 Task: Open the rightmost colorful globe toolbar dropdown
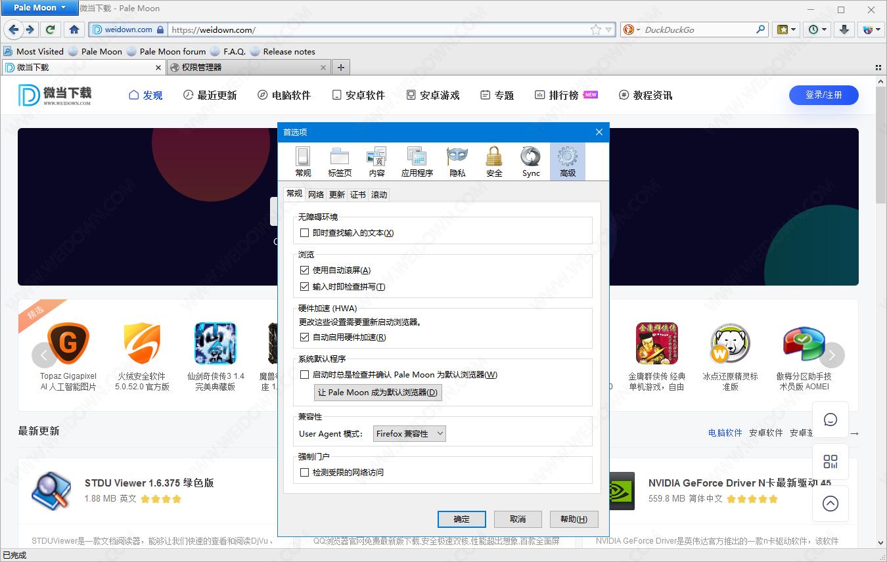tap(871, 30)
